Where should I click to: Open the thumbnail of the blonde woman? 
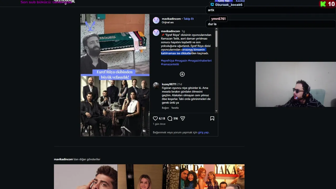tap(149, 177)
